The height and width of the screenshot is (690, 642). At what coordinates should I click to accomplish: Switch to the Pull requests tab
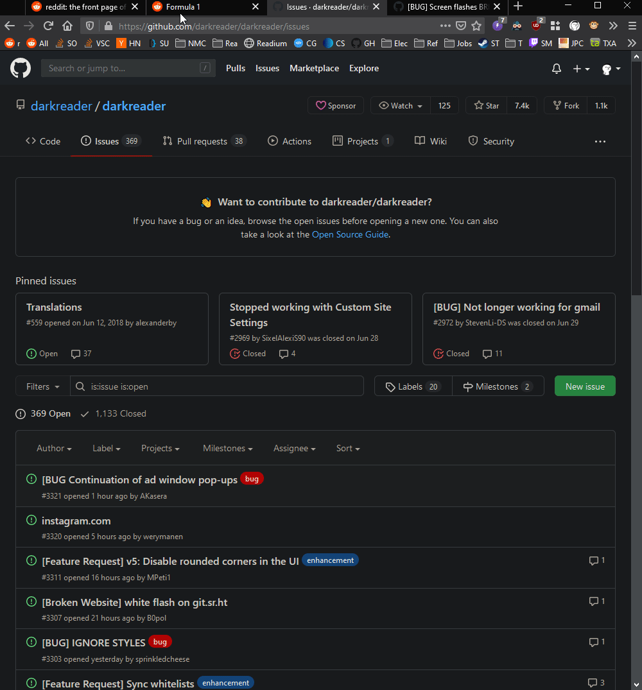coord(204,141)
